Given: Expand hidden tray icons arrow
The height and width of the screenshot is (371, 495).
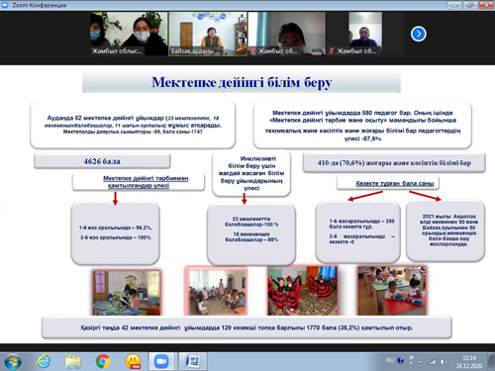Looking at the screenshot, I should (x=420, y=362).
